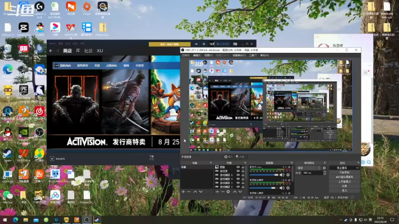Open File Explorer from the taskbar
The width and height of the screenshot is (399, 224).
(25, 220)
